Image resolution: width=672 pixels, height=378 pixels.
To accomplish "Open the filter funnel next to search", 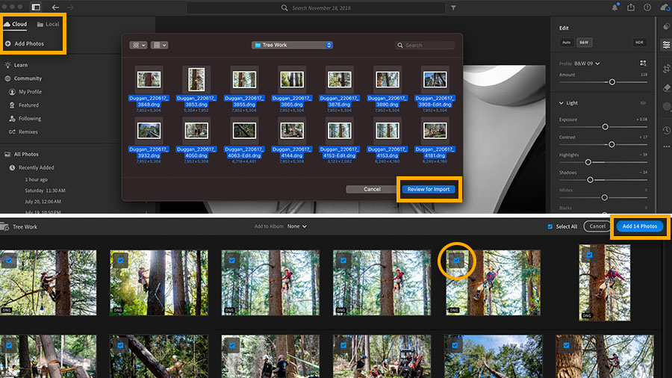I will coord(453,7).
